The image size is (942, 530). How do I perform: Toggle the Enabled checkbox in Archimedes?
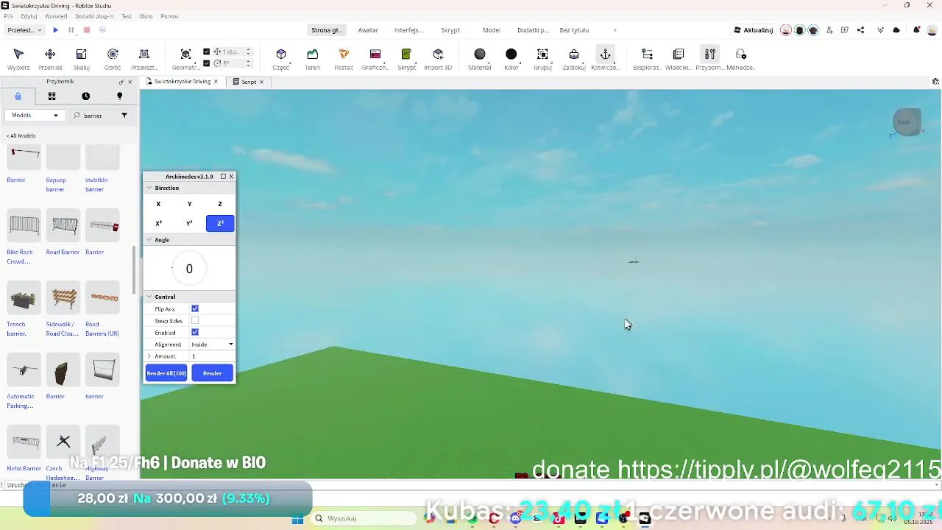(195, 332)
